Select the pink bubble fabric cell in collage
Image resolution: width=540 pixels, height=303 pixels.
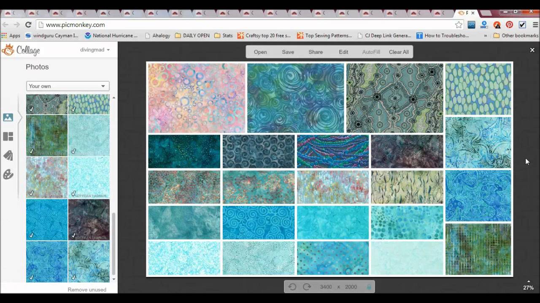coord(197,98)
